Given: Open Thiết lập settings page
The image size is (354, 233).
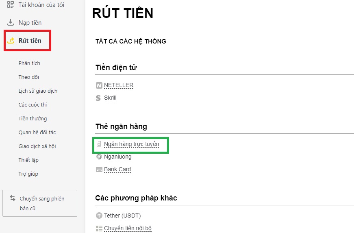Looking at the screenshot, I should point(28,160).
